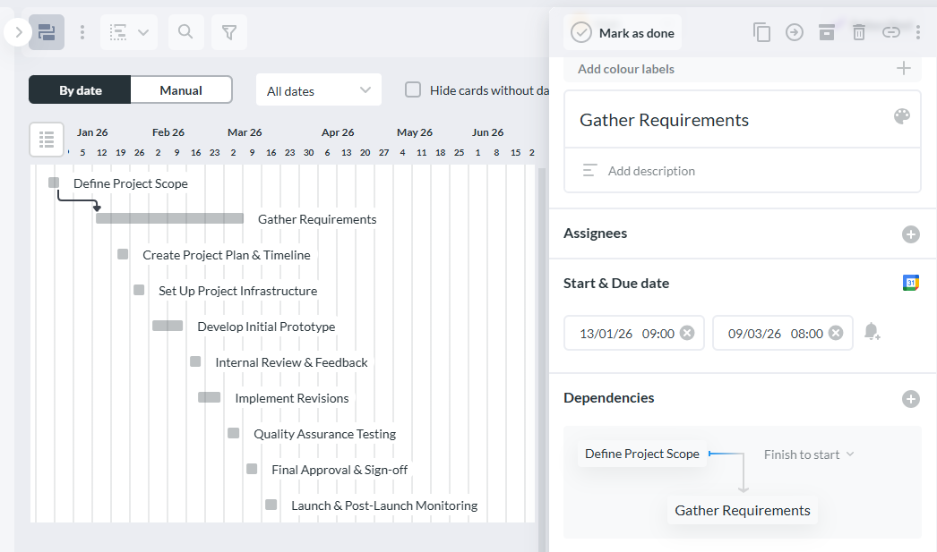The image size is (937, 552).
Task: Change the Finish to start dependency type
Action: (808, 454)
